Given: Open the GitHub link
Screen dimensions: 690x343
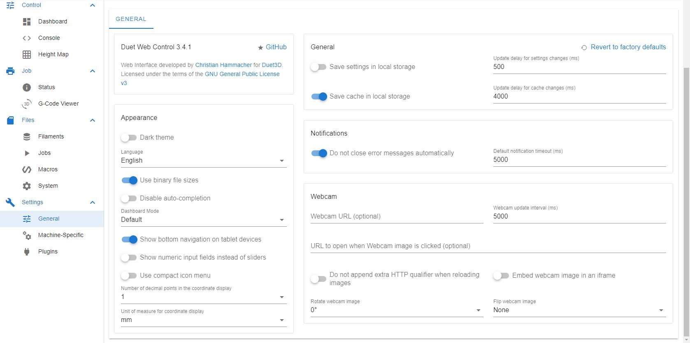Looking at the screenshot, I should tap(276, 47).
